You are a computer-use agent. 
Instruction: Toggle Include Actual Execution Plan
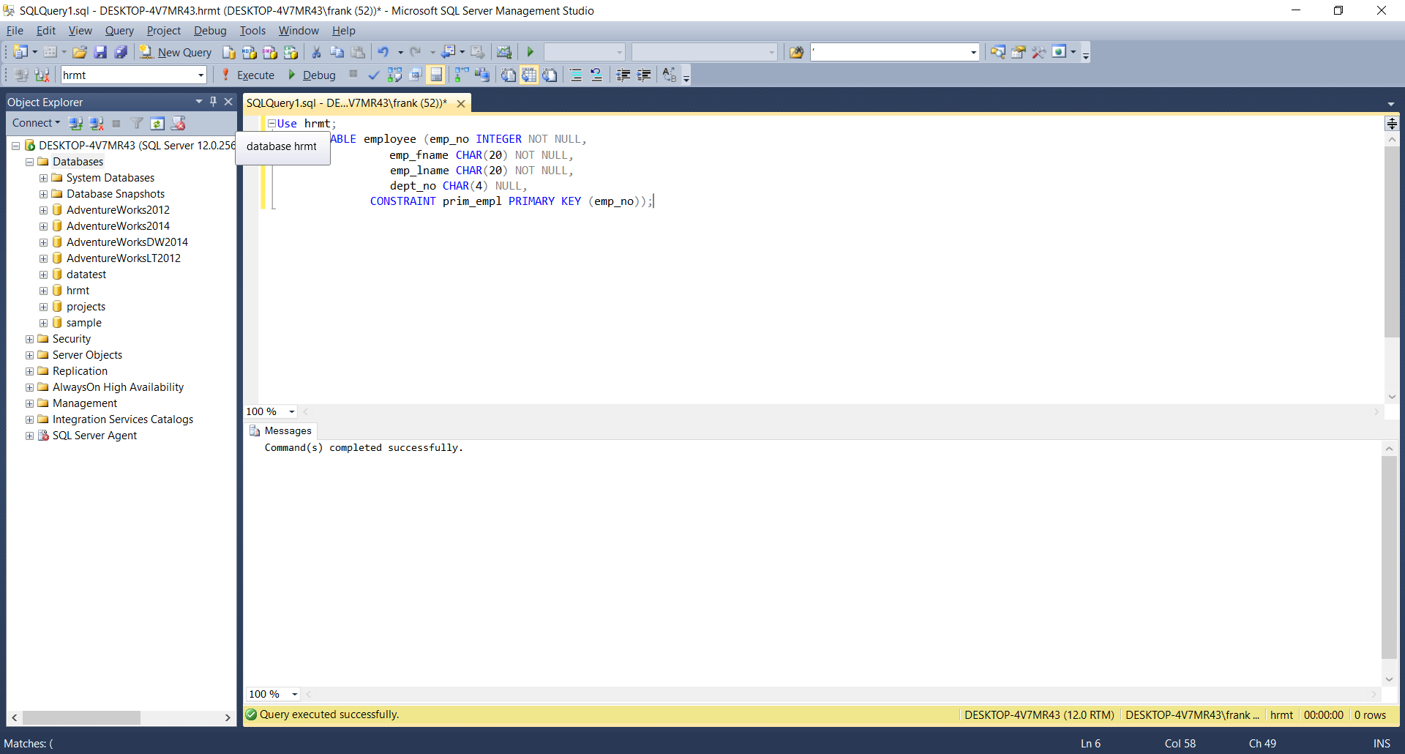pyautogui.click(x=461, y=75)
